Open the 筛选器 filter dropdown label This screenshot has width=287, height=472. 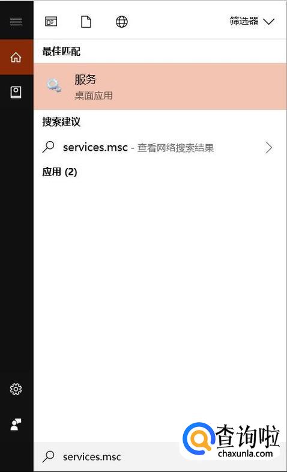click(244, 21)
